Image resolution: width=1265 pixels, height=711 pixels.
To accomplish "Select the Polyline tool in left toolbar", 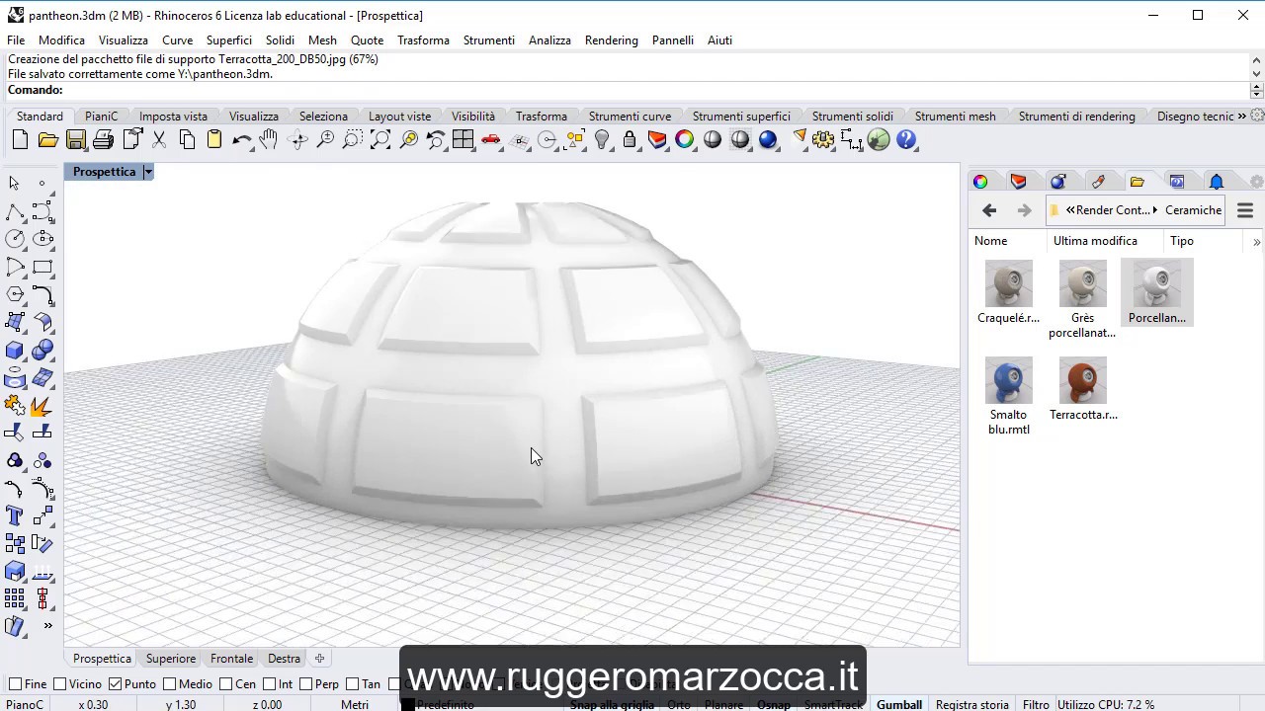I will coord(15,211).
